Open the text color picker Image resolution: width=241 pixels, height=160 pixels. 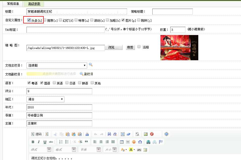pyautogui.click(x=124, y=150)
